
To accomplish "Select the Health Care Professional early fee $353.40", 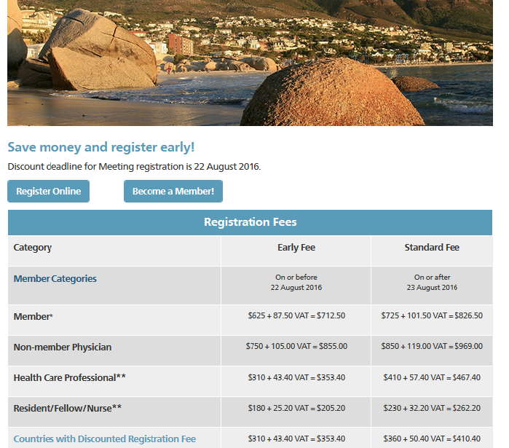I will pyautogui.click(x=329, y=377).
